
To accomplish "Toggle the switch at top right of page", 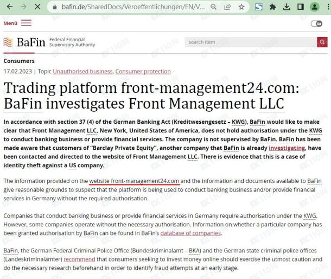I will tap(316, 24).
